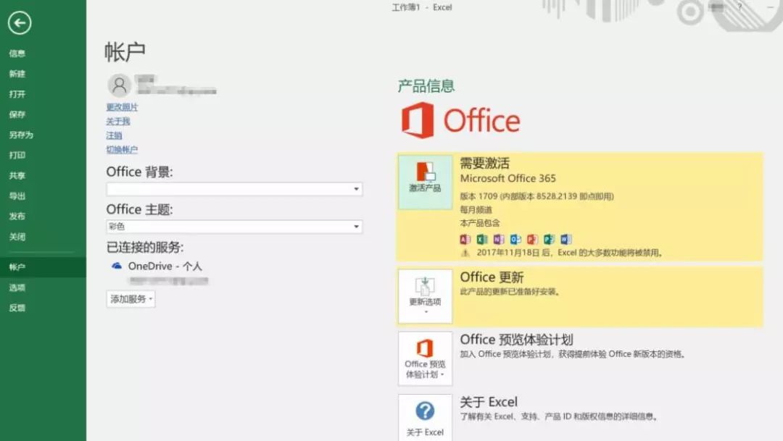Screen dimensions: 783x441
Task: Click the Excel app icon in product list
Action: point(482,240)
